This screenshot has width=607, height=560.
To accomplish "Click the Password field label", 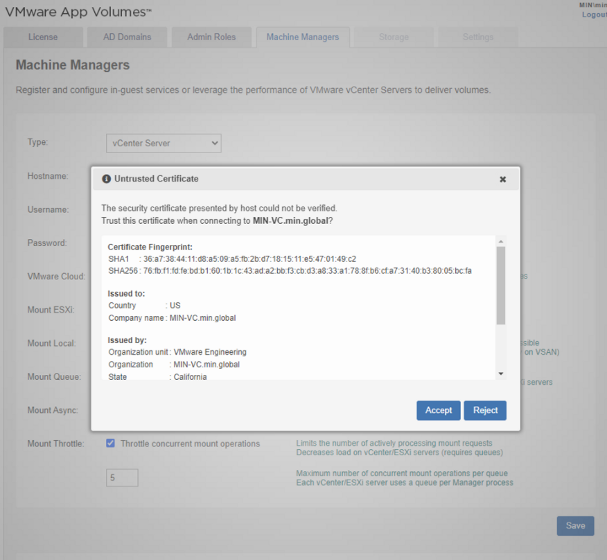I will point(47,243).
